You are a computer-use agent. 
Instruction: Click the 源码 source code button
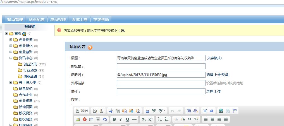[82, 111]
